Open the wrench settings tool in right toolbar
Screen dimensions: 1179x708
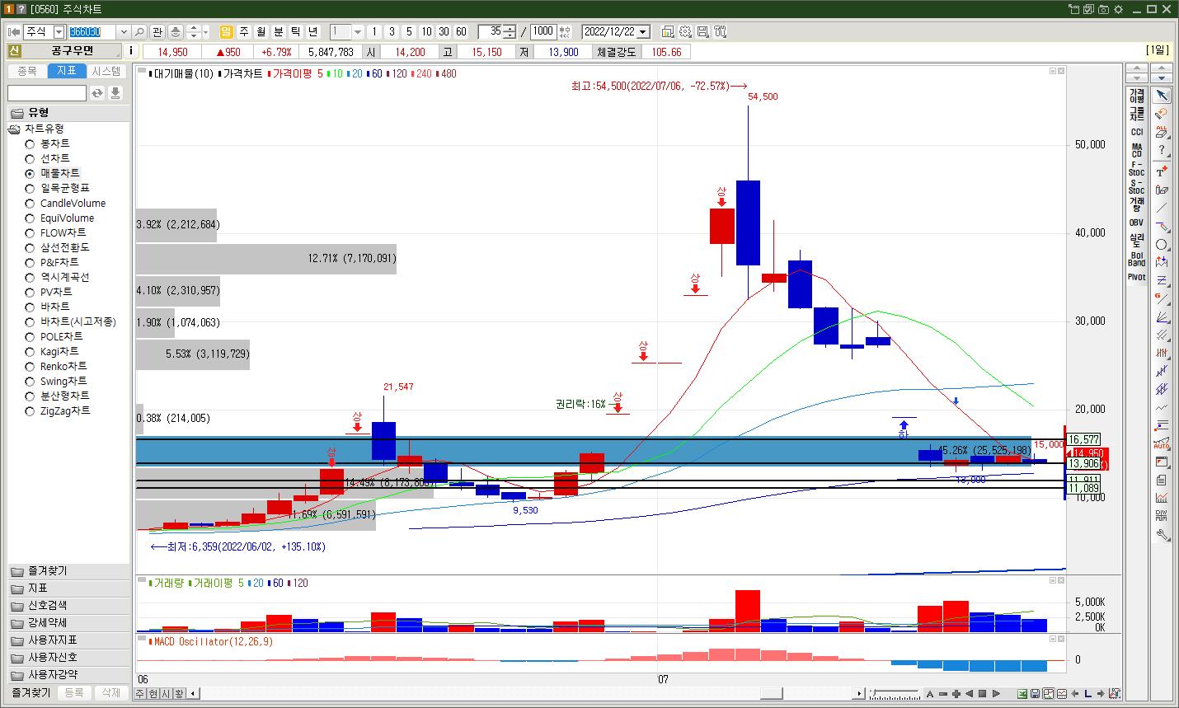click(x=1162, y=535)
